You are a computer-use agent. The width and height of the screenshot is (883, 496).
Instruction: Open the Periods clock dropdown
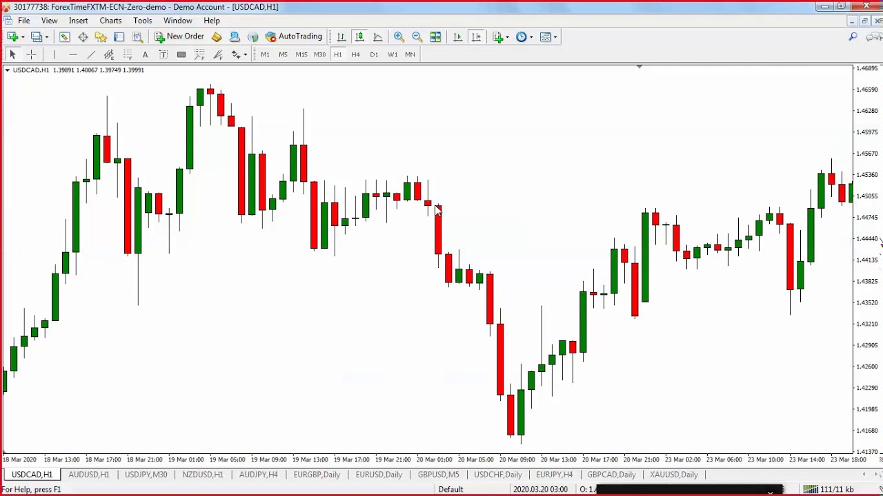524,37
